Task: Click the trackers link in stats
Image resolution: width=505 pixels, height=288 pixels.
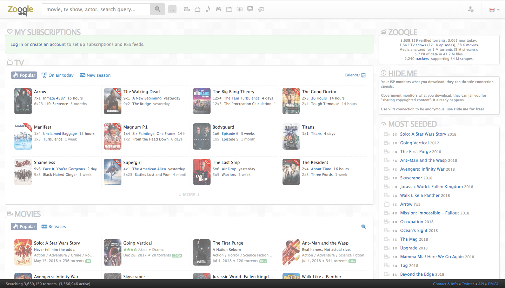Action: click(x=422, y=59)
